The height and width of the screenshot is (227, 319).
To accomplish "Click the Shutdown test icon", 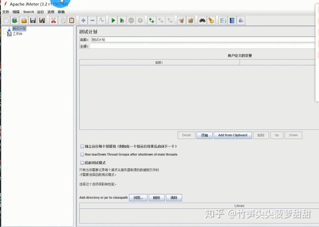I will pos(140,20).
